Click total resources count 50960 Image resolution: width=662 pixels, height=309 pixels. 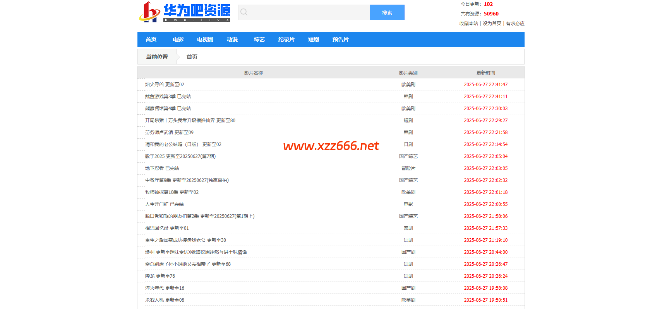click(x=491, y=14)
